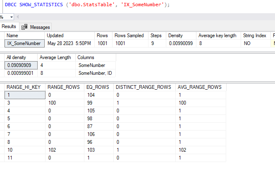Click the Messages tab icon
This screenshot has height=169, width=275.
coord(25,27)
